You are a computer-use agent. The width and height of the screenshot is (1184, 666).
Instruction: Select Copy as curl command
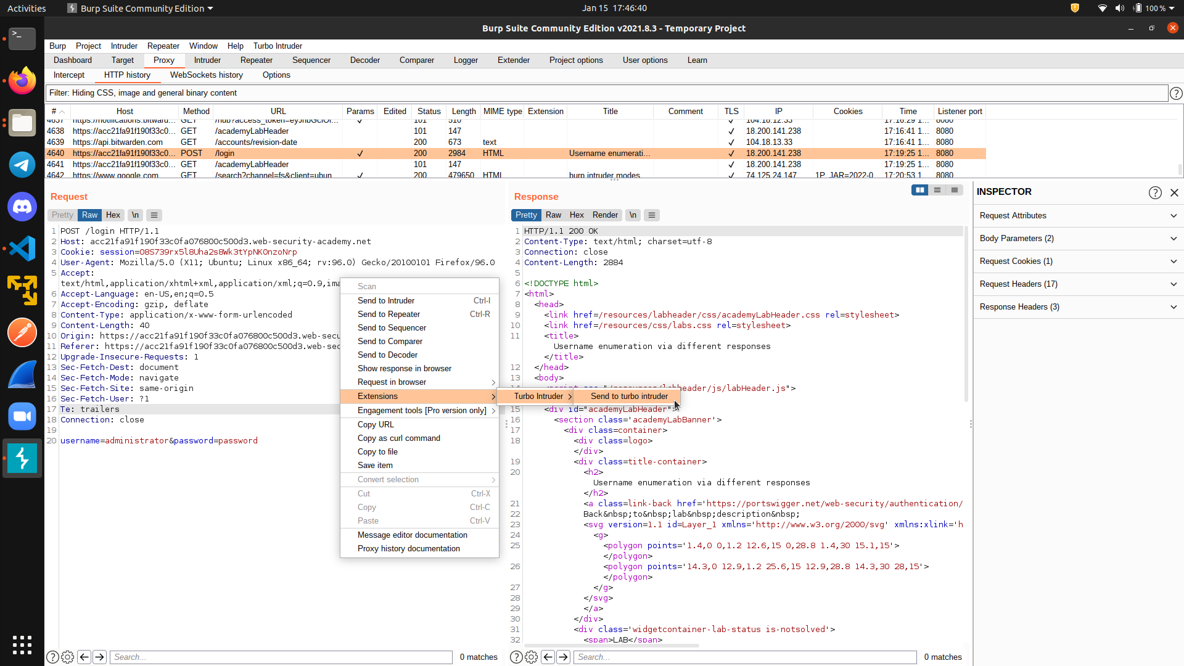(419, 438)
